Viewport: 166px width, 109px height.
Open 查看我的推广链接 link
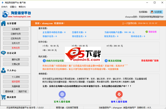click(150, 60)
